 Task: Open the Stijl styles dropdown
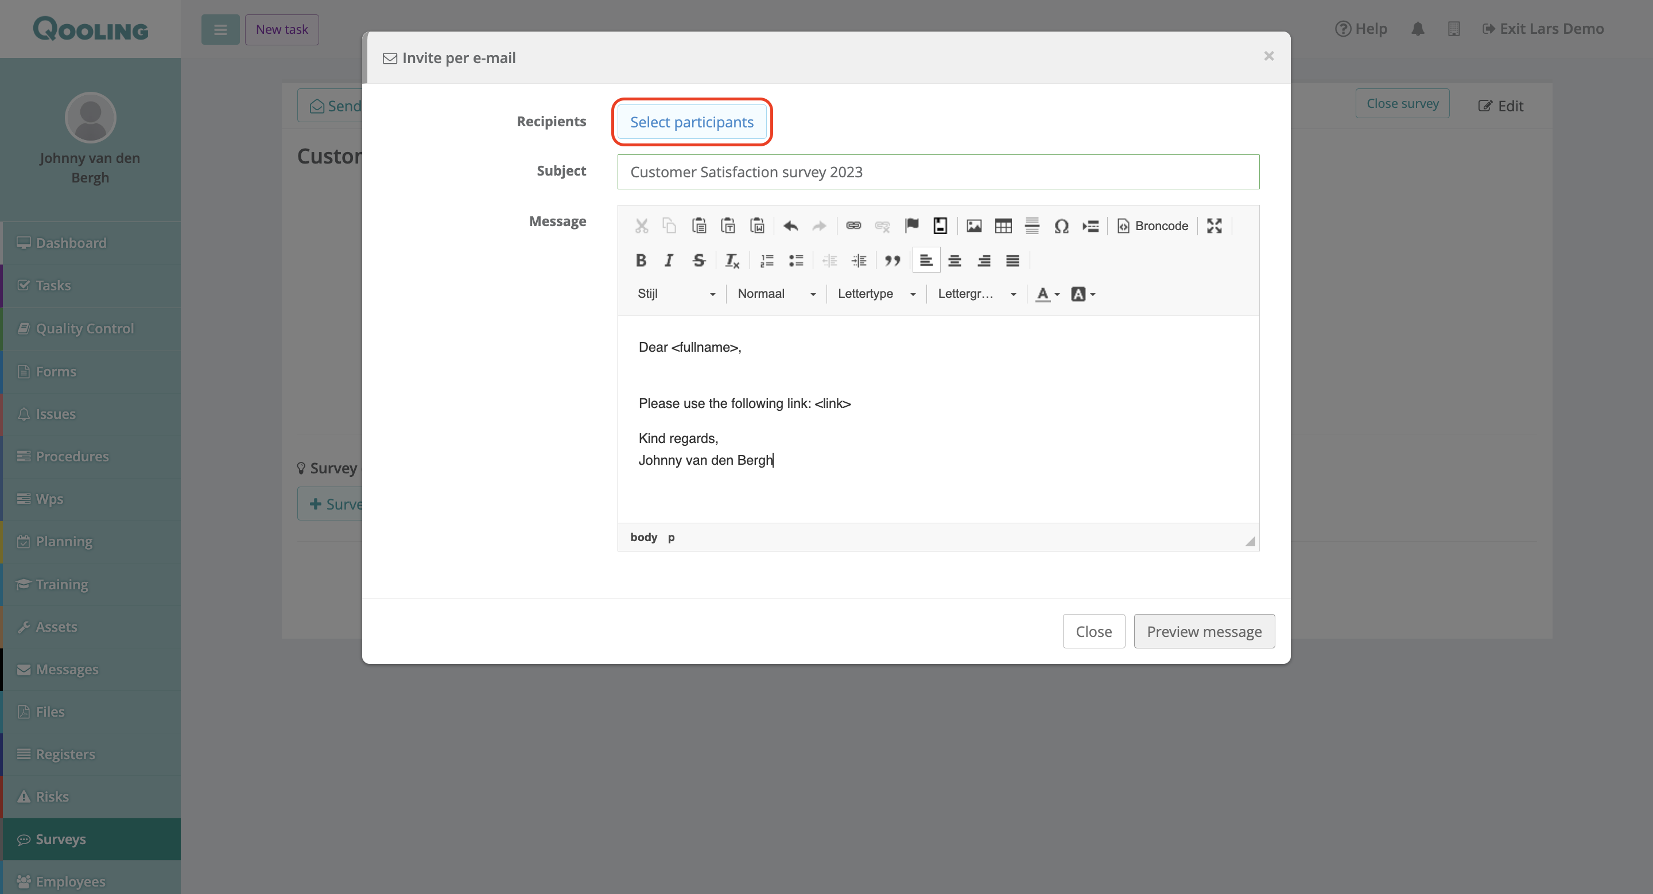pyautogui.click(x=675, y=294)
